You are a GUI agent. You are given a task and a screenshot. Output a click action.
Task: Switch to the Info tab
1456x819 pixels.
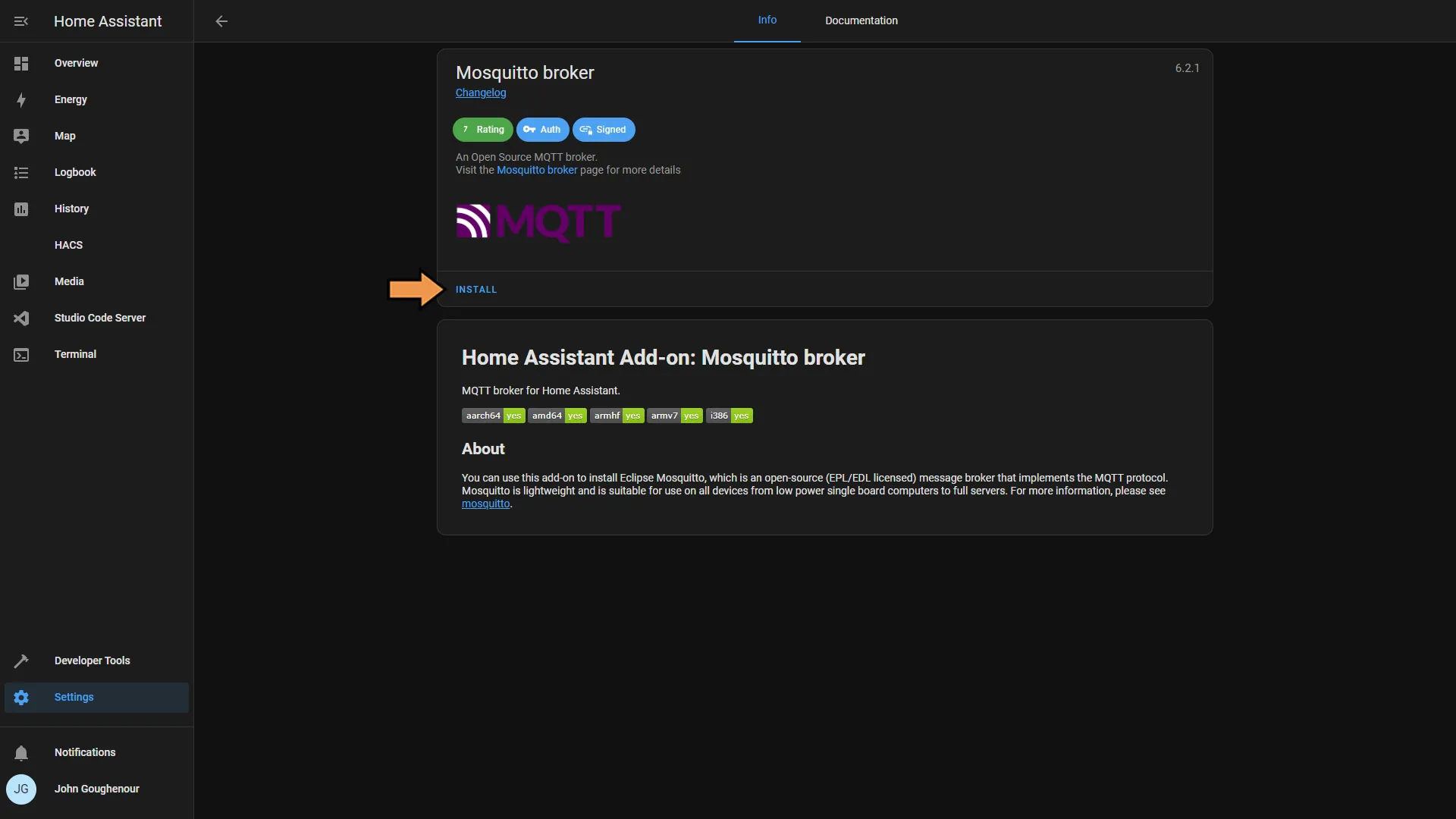pyautogui.click(x=767, y=20)
